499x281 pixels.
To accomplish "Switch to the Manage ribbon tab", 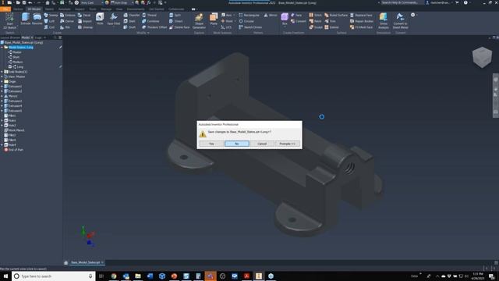I will (x=106, y=9).
